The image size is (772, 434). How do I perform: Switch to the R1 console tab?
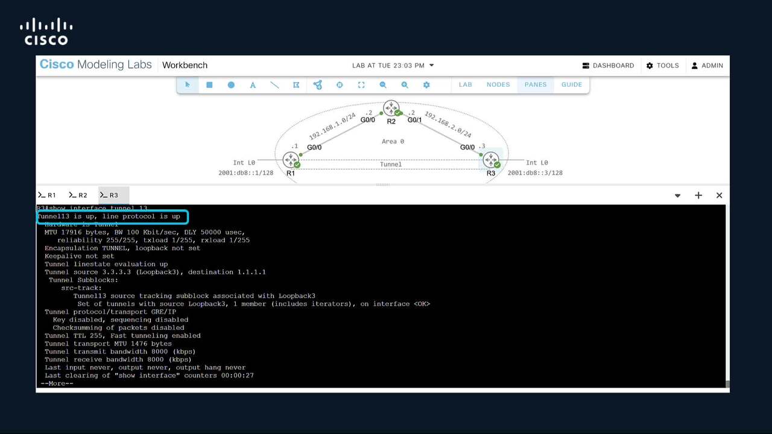tap(47, 195)
